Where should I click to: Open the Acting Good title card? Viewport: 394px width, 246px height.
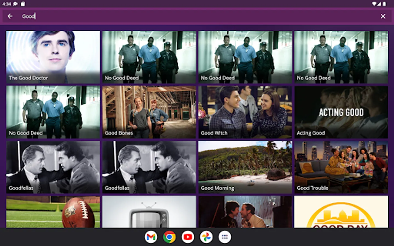pos(341,112)
